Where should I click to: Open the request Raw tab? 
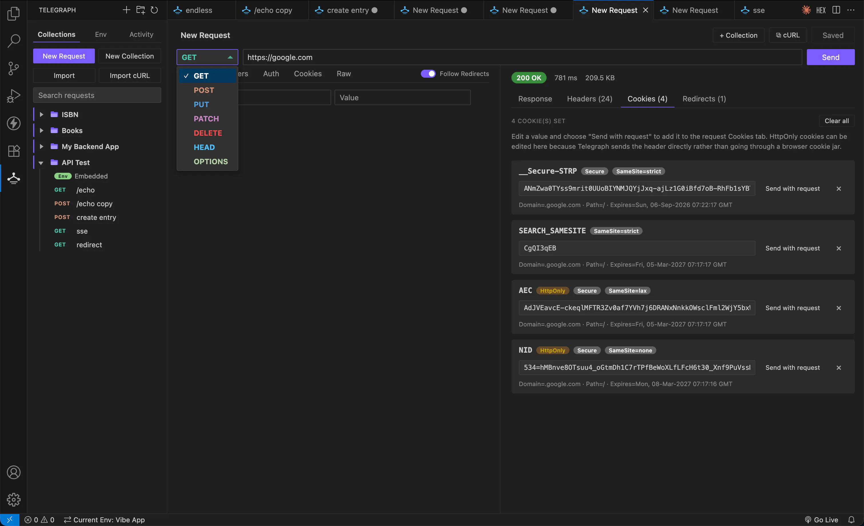pyautogui.click(x=344, y=74)
